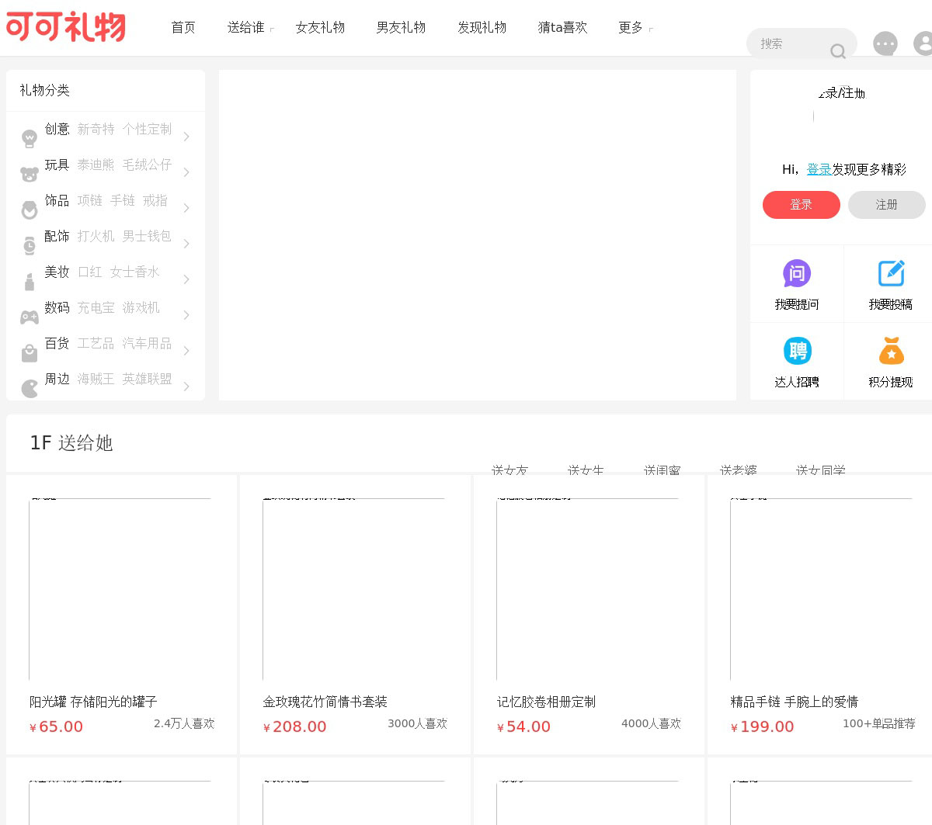Click the search magnifier icon
The image size is (932, 825).
pos(837,51)
